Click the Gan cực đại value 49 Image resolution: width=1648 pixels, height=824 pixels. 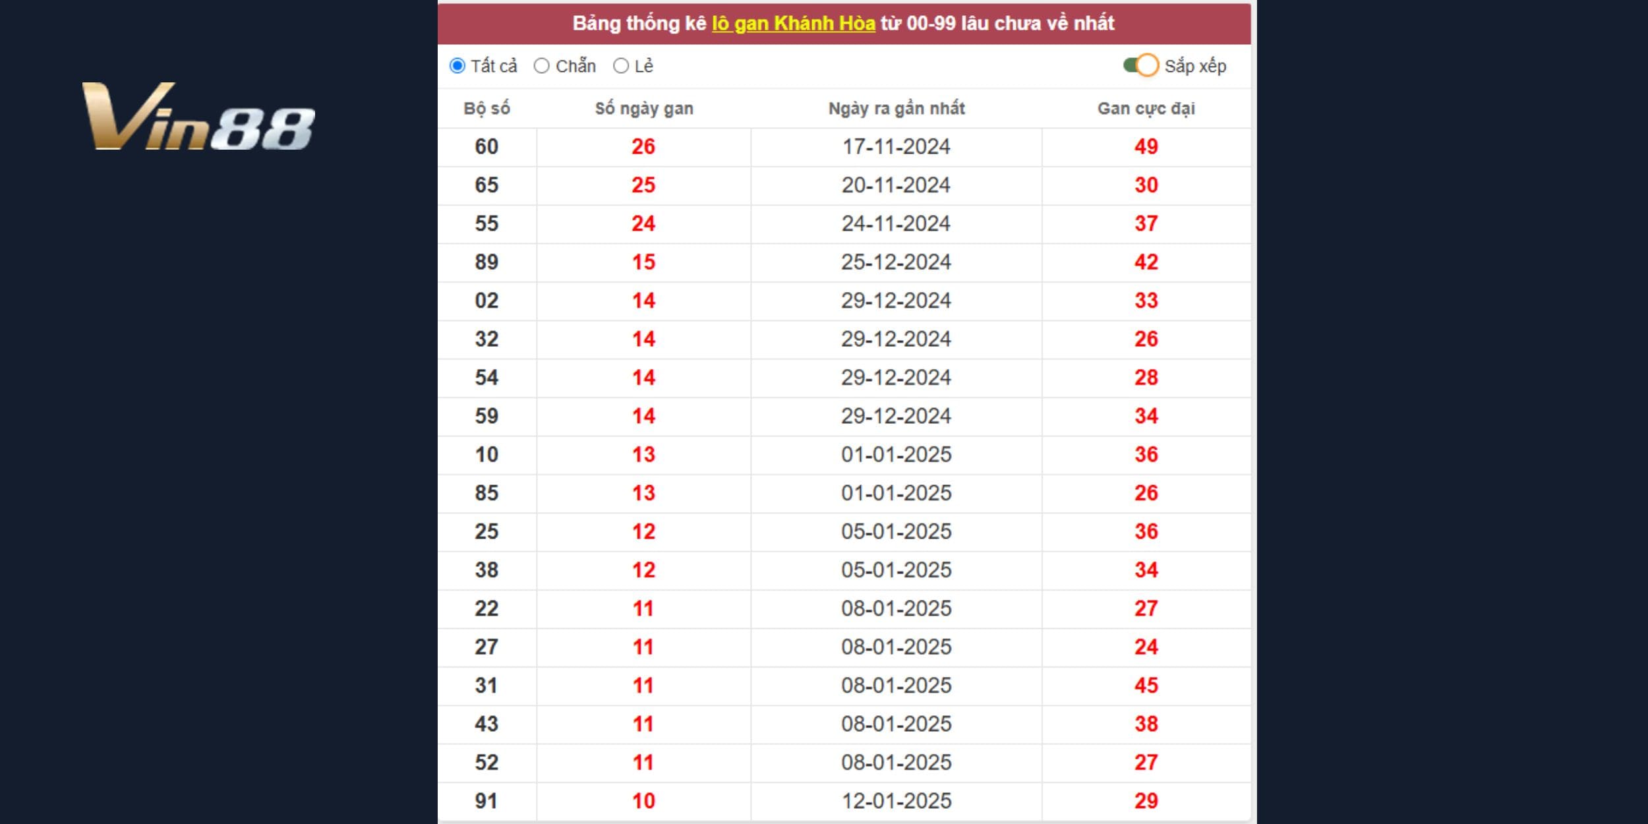(1146, 146)
